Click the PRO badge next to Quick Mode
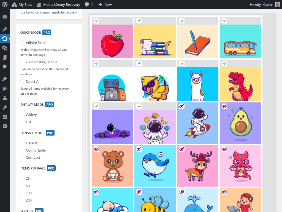Screen dimensions: 282x212 point(47,32)
